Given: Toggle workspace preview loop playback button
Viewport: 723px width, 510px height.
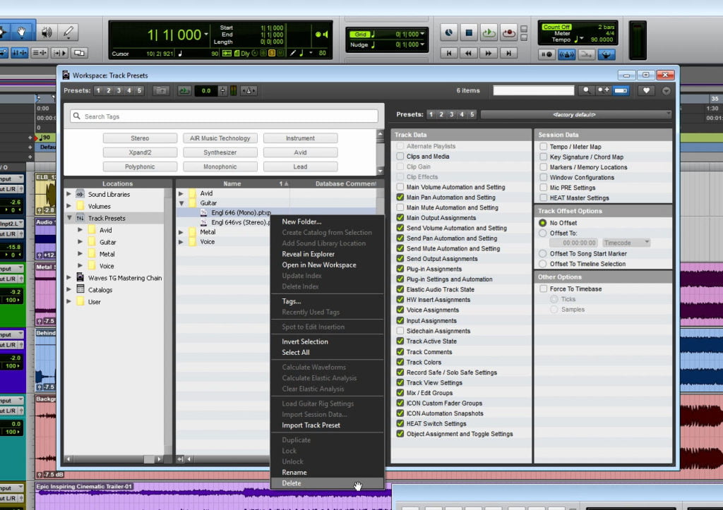Looking at the screenshot, I should click(184, 91).
